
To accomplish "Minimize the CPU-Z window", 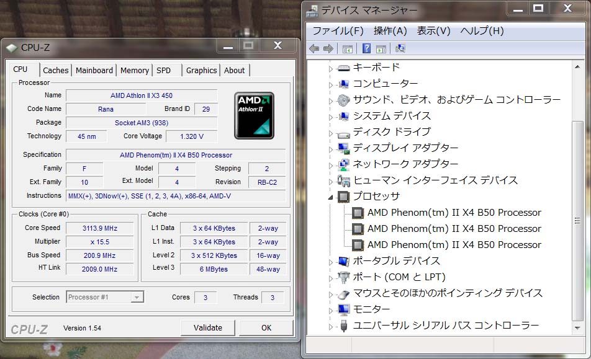I will tap(228, 46).
